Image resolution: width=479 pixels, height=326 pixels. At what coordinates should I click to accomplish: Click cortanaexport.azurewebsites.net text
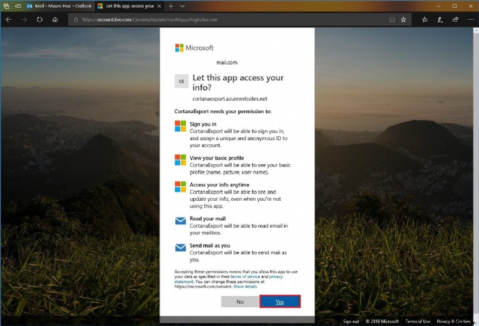coord(230,99)
